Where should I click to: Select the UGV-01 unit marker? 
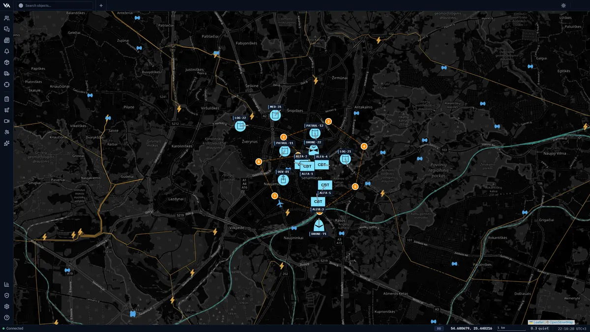tap(283, 180)
